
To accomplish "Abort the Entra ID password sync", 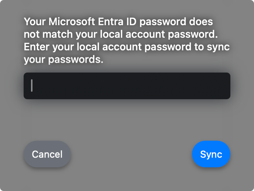I will pos(47,154).
